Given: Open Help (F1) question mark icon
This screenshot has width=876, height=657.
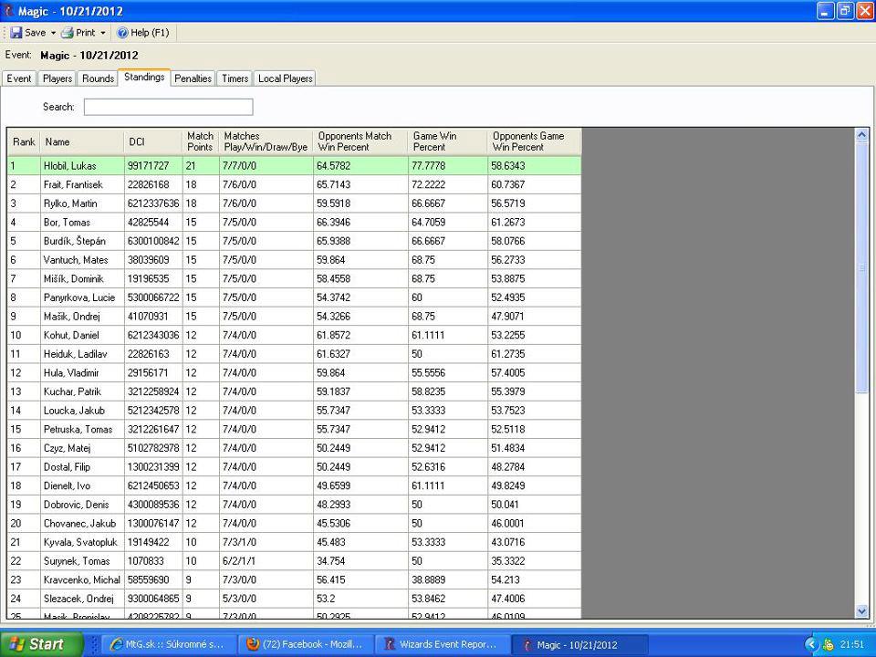Looking at the screenshot, I should [122, 33].
